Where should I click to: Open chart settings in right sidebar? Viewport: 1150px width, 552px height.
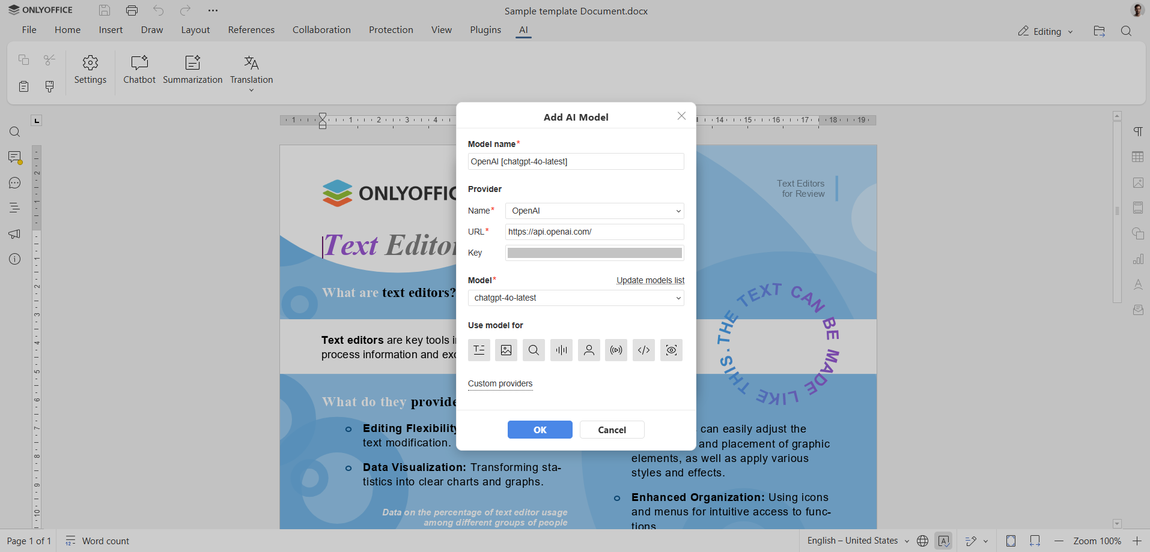tap(1138, 259)
